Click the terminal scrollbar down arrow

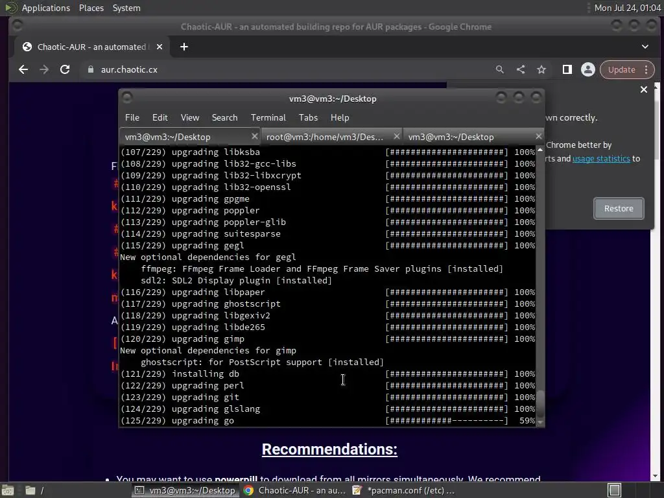[x=540, y=421]
